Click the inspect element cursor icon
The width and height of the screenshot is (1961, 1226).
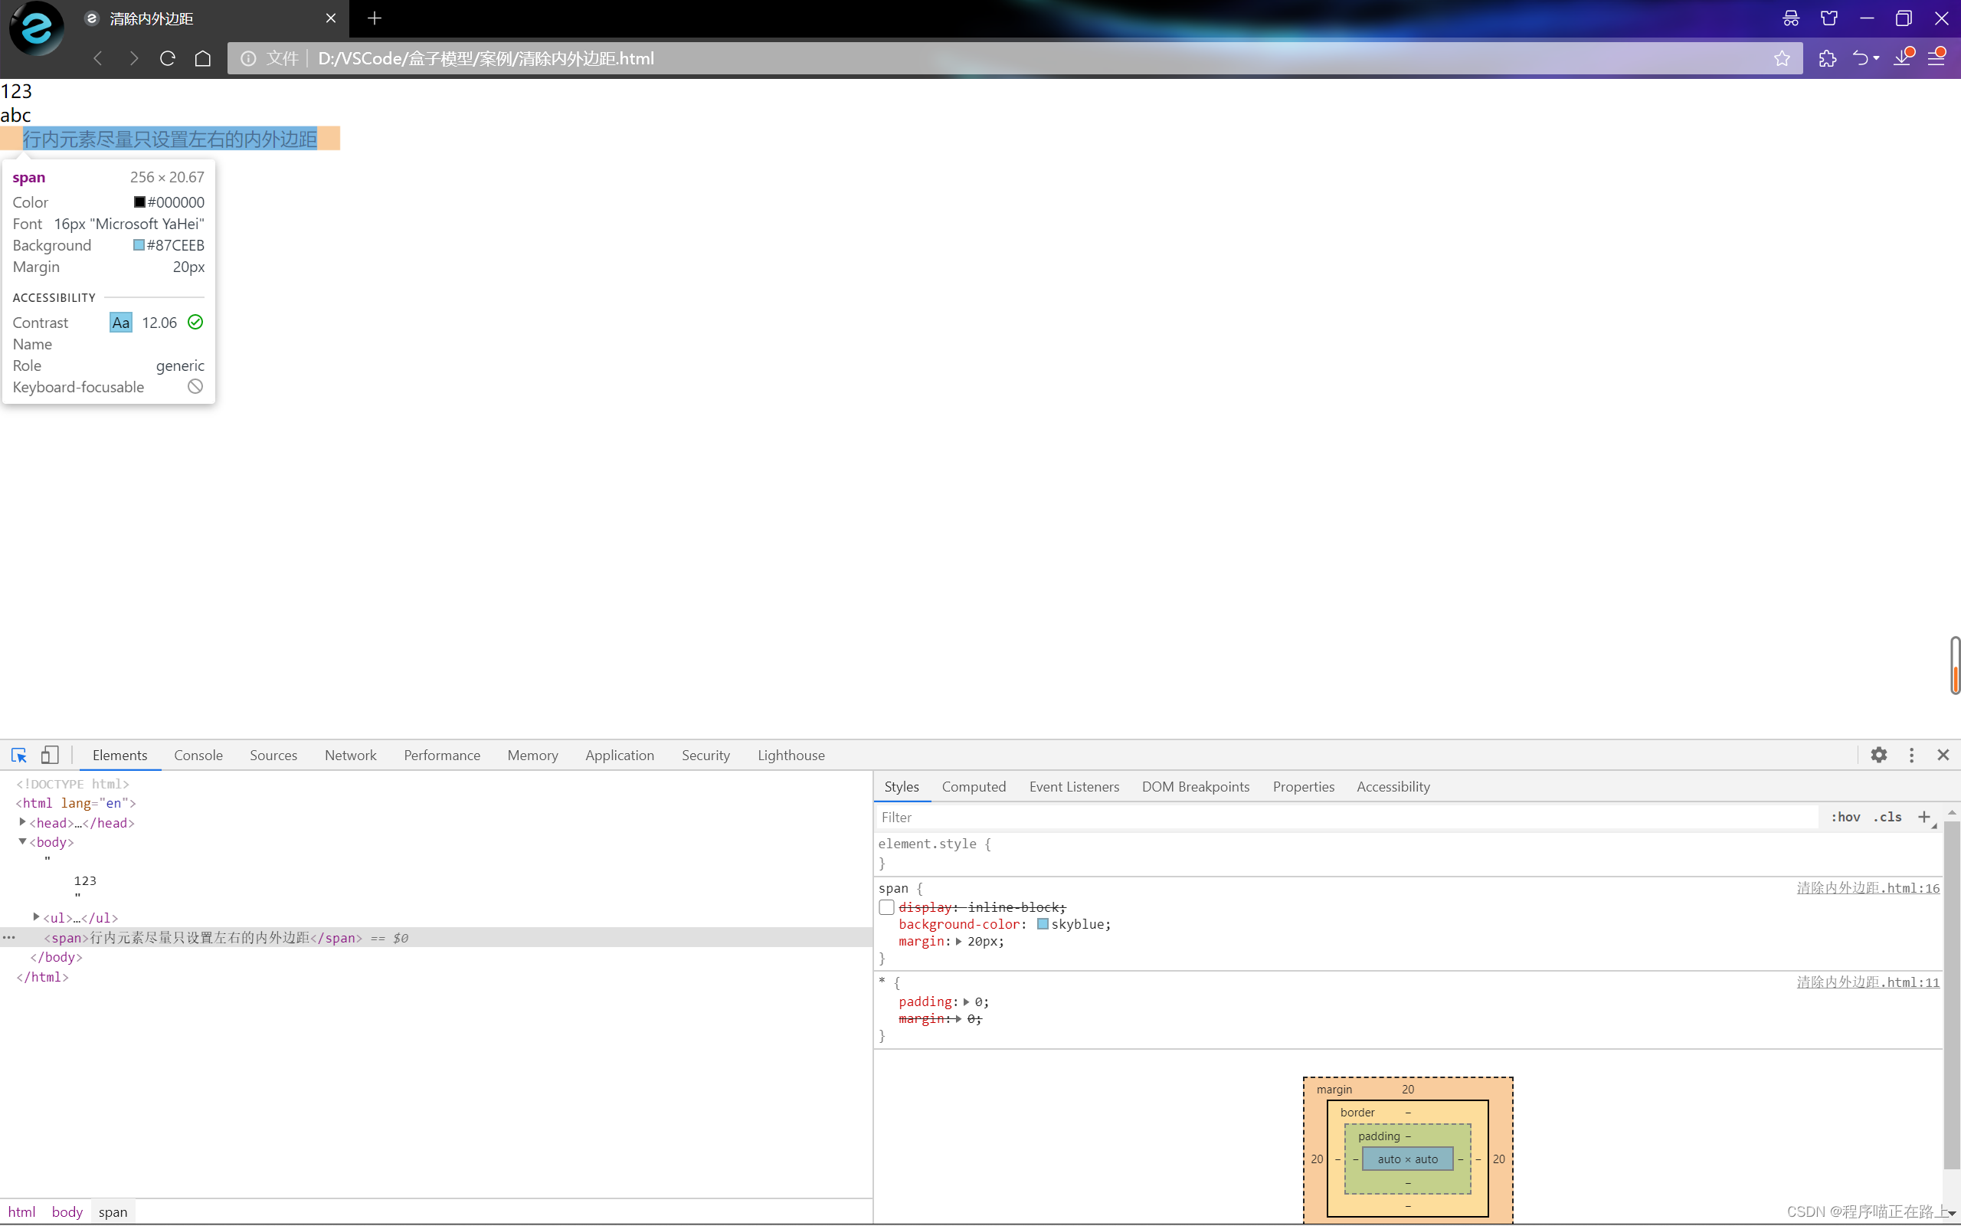(18, 752)
